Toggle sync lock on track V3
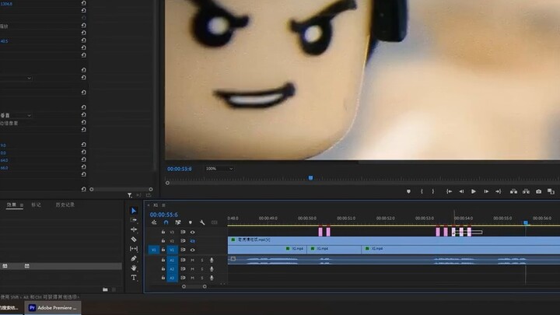Viewport: 560px width, 315px height. click(183, 232)
